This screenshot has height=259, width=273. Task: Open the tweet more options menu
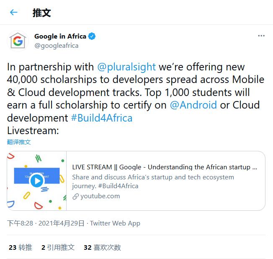[261, 36]
